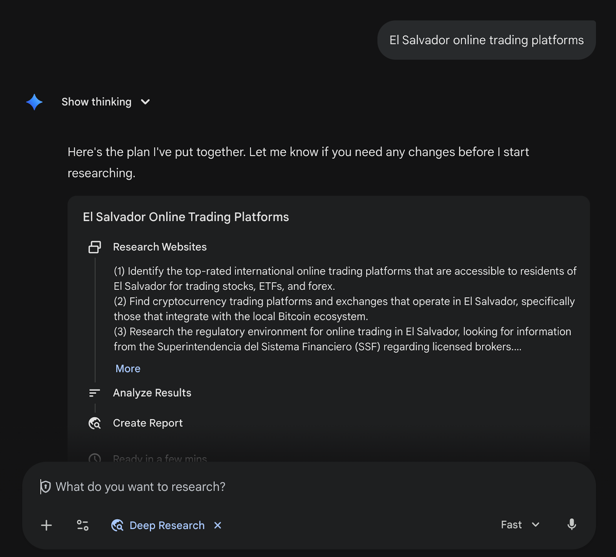Open the Fast model dropdown
The height and width of the screenshot is (557, 616).
click(520, 525)
